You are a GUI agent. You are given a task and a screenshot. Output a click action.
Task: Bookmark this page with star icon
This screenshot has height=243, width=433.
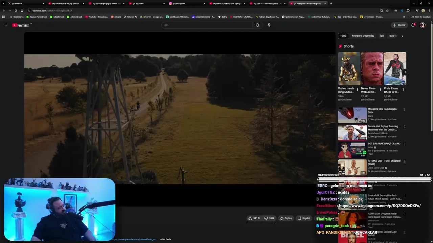point(387,10)
